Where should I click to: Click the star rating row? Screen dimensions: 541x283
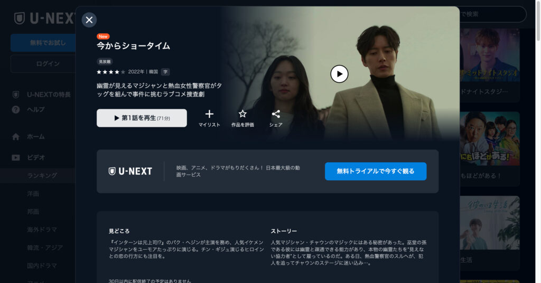(111, 72)
